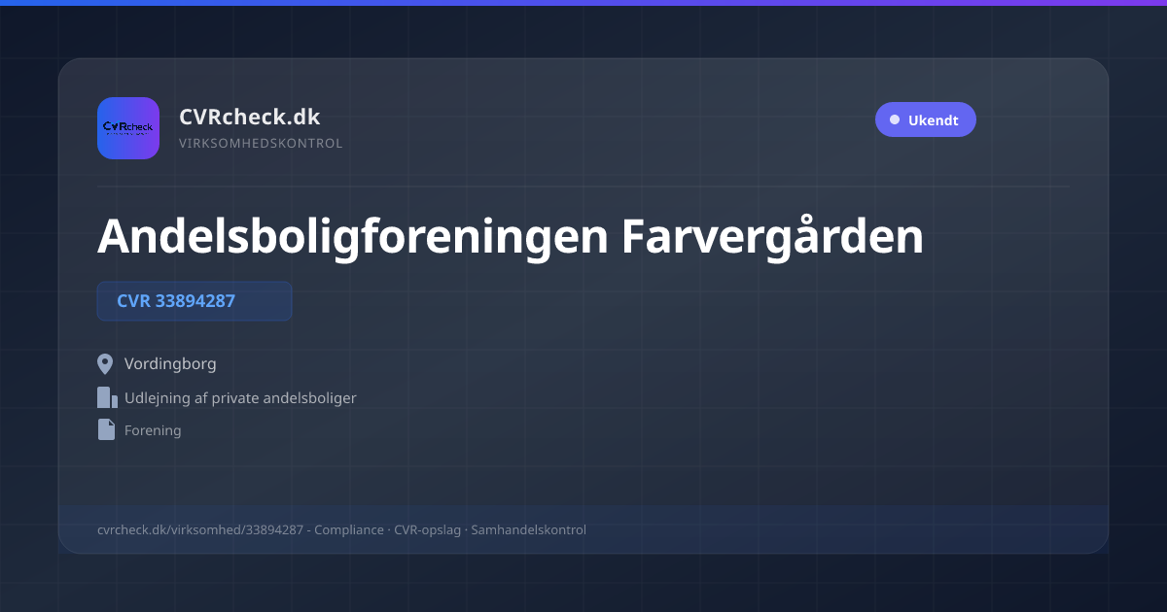The image size is (1167, 612).
Task: Click the building icon beside Udlejning
Action: [x=107, y=397]
